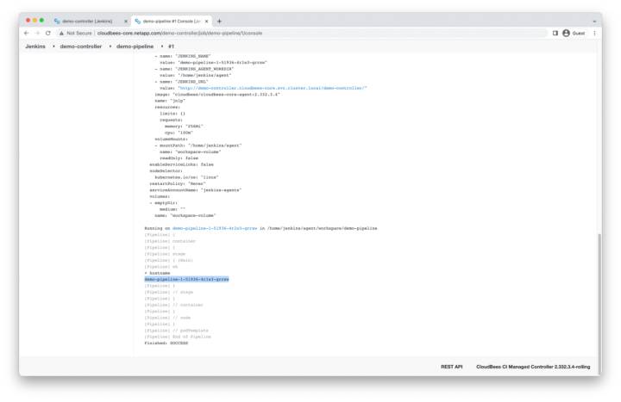Expand the arrow after demo-controller breadcrumb
This screenshot has width=621, height=402.
(x=110, y=46)
